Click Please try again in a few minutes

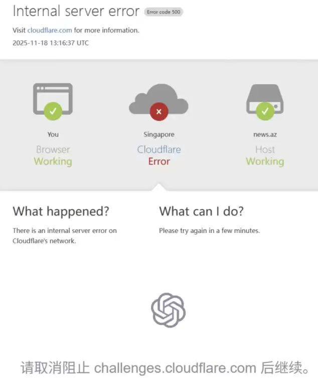(x=209, y=231)
